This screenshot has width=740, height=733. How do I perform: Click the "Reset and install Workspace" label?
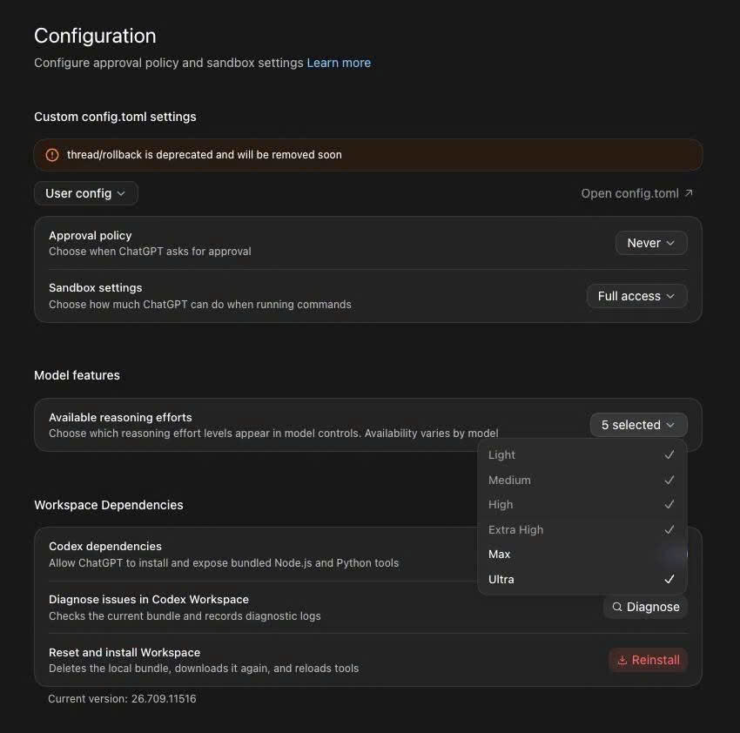pyautogui.click(x=124, y=652)
